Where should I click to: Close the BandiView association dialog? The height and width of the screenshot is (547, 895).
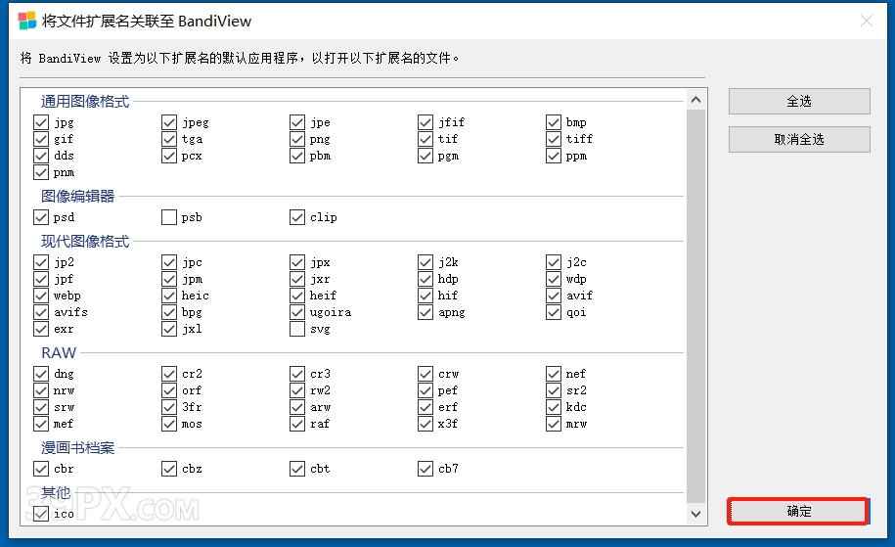(867, 22)
